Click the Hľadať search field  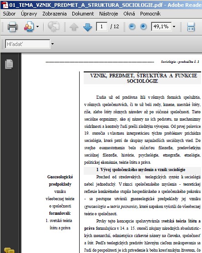[x=28, y=44]
